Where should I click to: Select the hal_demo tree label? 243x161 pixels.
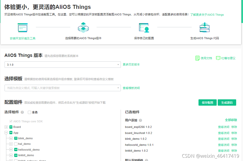coord(24,144)
